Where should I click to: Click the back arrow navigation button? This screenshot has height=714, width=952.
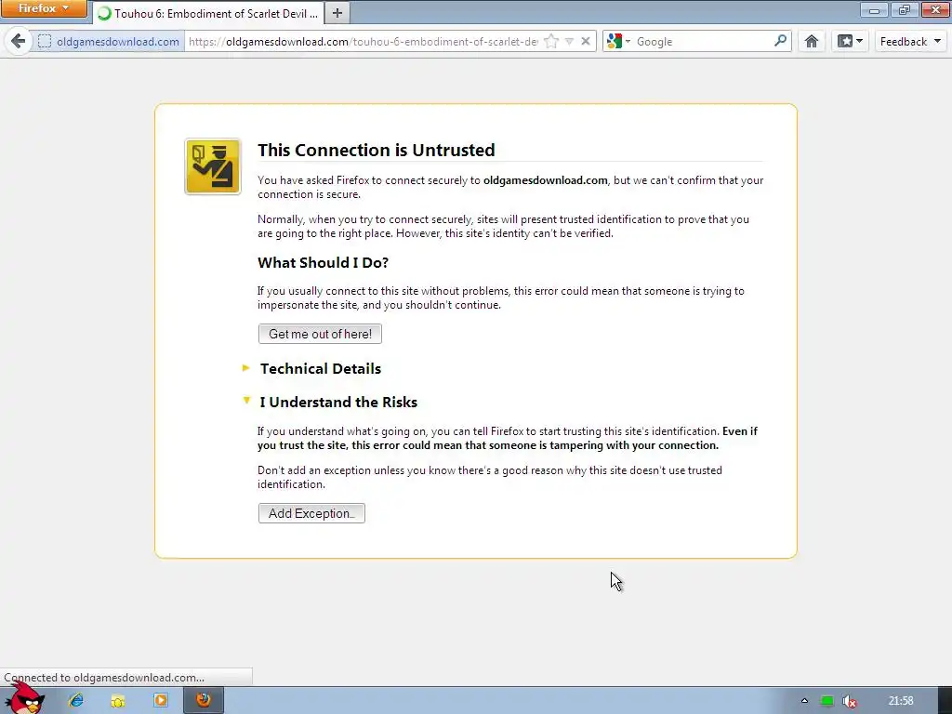click(x=19, y=41)
